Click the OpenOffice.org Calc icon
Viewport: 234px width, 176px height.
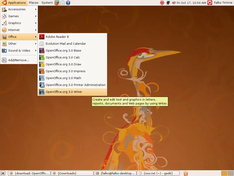(42, 57)
